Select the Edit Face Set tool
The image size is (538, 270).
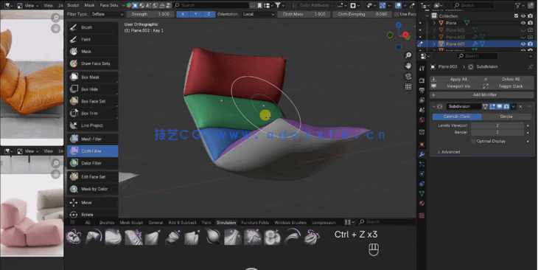(x=93, y=176)
